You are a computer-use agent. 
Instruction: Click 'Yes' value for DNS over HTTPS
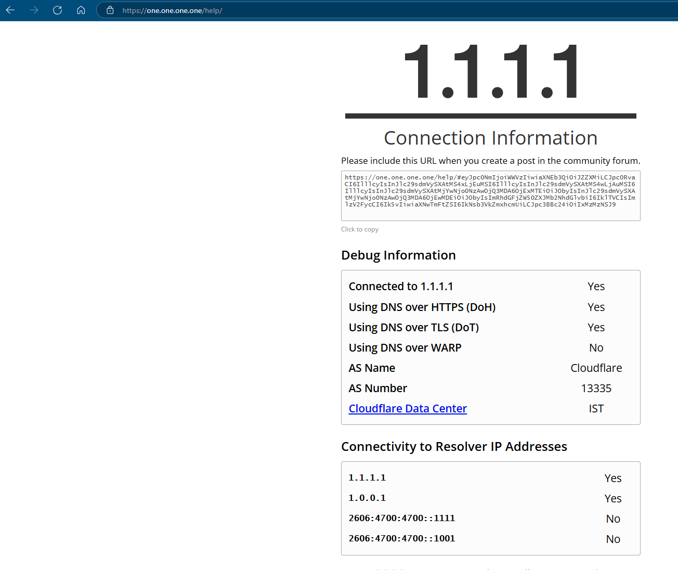(x=596, y=307)
